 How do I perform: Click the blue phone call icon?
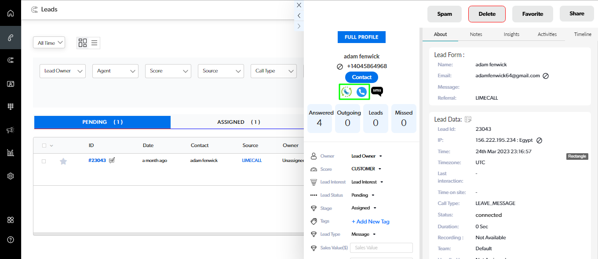[361, 91]
